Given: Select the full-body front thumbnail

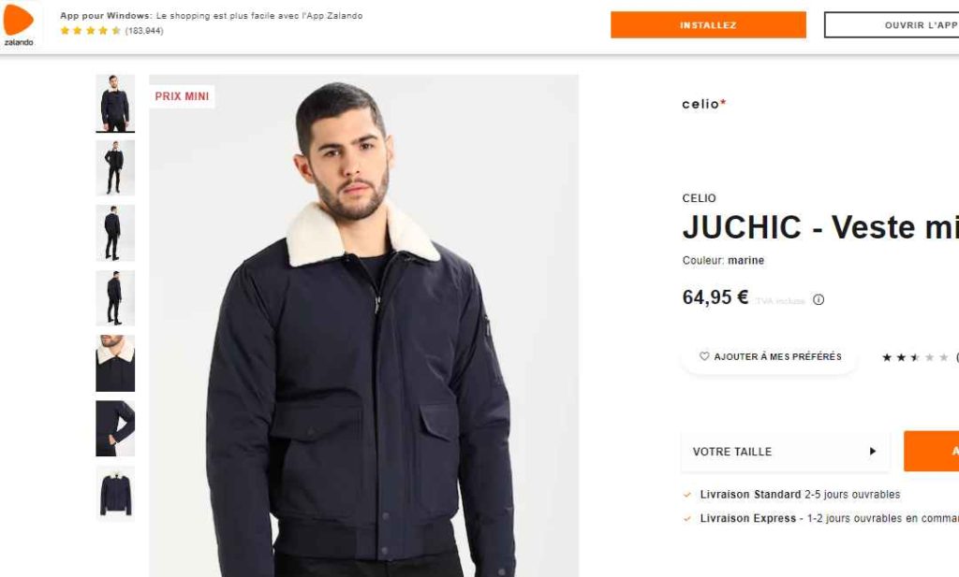Looking at the screenshot, I should click(x=115, y=168).
